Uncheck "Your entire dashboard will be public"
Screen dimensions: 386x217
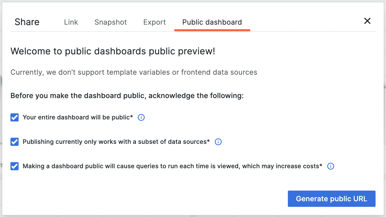pyautogui.click(x=15, y=117)
